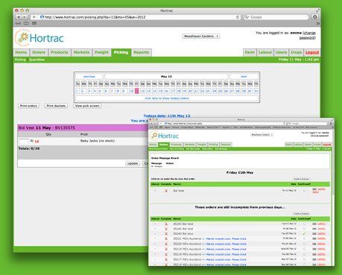This screenshot has height=275, width=342.
Task: Click View pick screen button
Action: point(87,106)
